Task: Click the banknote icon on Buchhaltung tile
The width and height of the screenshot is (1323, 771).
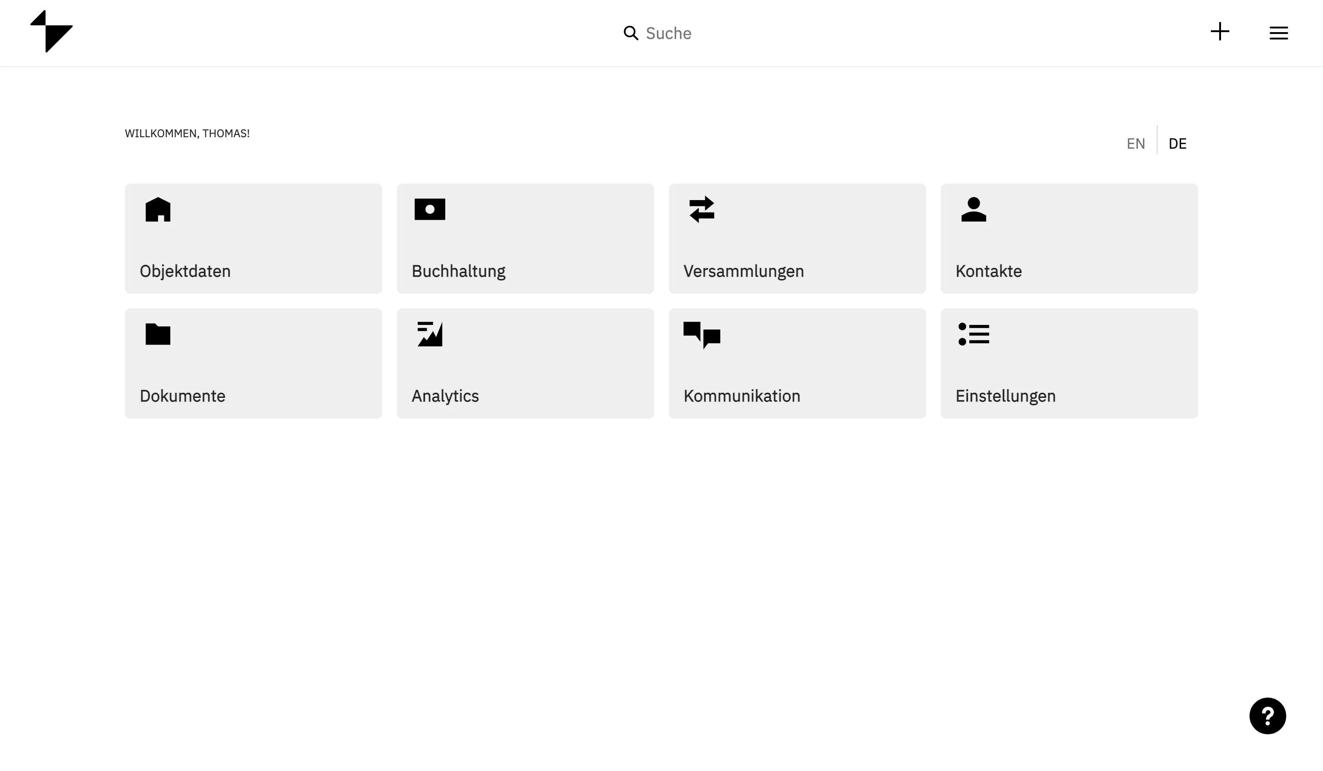Action: tap(430, 209)
